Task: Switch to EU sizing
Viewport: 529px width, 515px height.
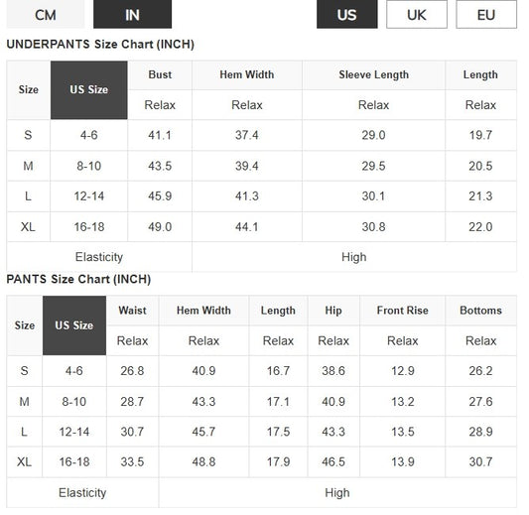Action: coord(486,15)
